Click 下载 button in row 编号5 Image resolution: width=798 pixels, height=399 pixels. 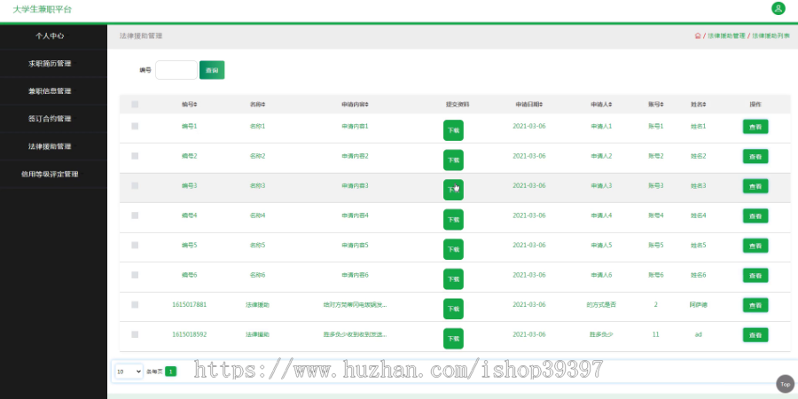(x=453, y=249)
